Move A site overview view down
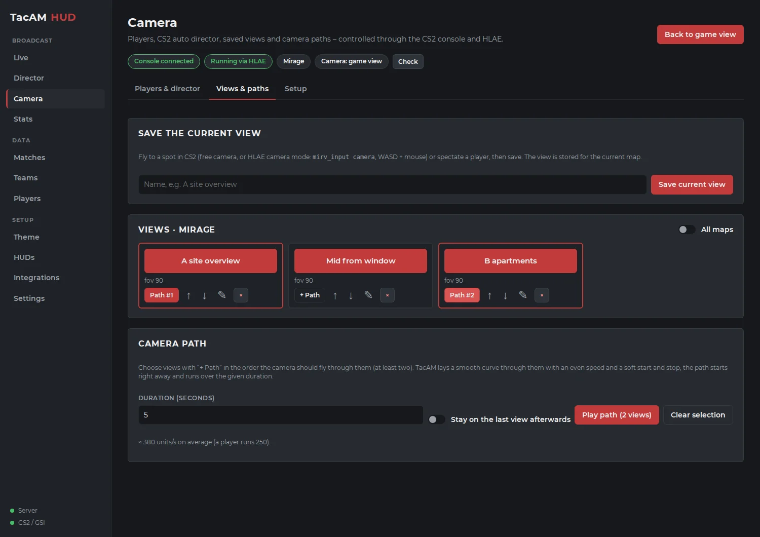 pyautogui.click(x=204, y=295)
